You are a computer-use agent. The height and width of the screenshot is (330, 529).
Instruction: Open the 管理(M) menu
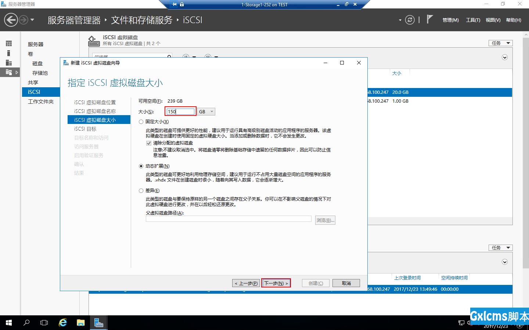point(450,20)
